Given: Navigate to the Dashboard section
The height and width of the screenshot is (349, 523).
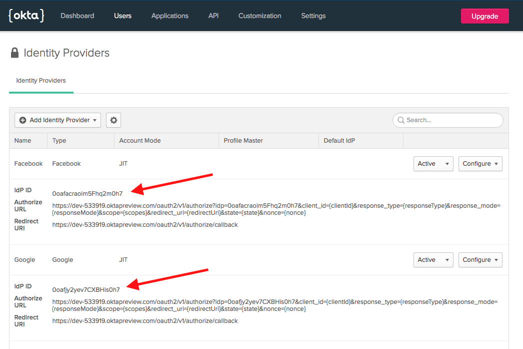Looking at the screenshot, I should 77,16.
